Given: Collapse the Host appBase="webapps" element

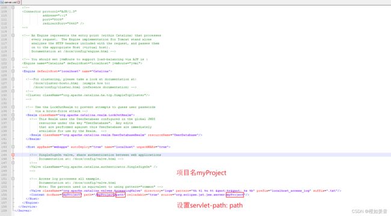Looking at the screenshot, I should (x=13, y=147).
